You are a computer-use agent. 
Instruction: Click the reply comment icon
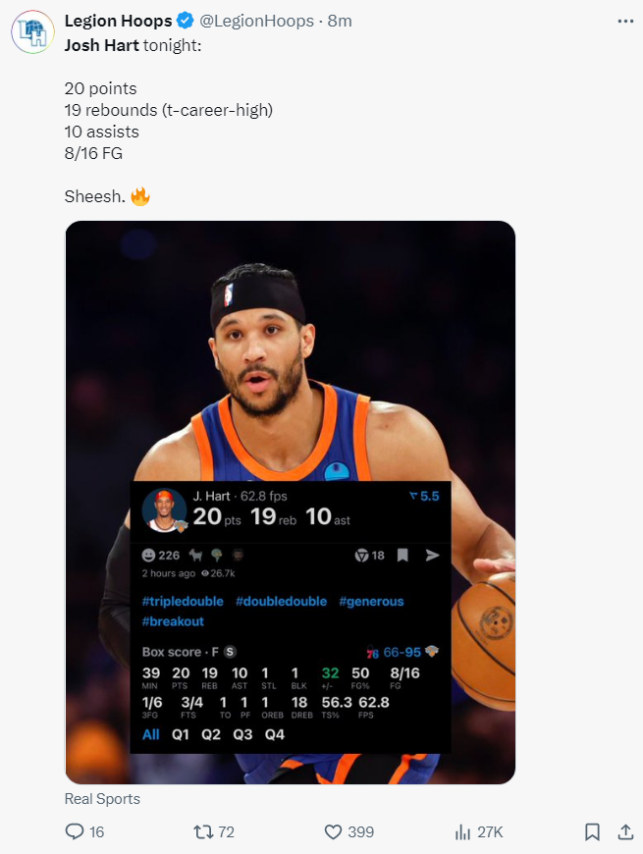[x=76, y=831]
